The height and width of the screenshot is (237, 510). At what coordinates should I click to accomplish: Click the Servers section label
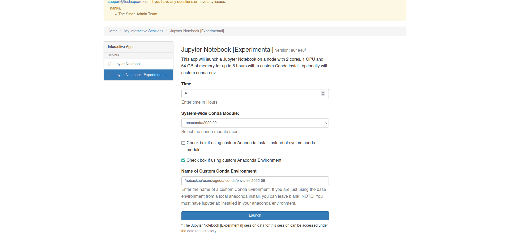tap(113, 55)
